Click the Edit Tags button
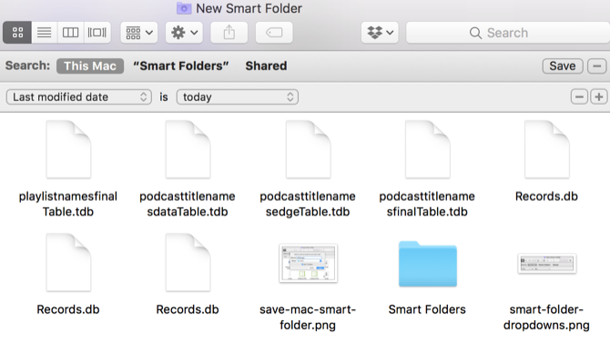610x342 pixels. 274,33
